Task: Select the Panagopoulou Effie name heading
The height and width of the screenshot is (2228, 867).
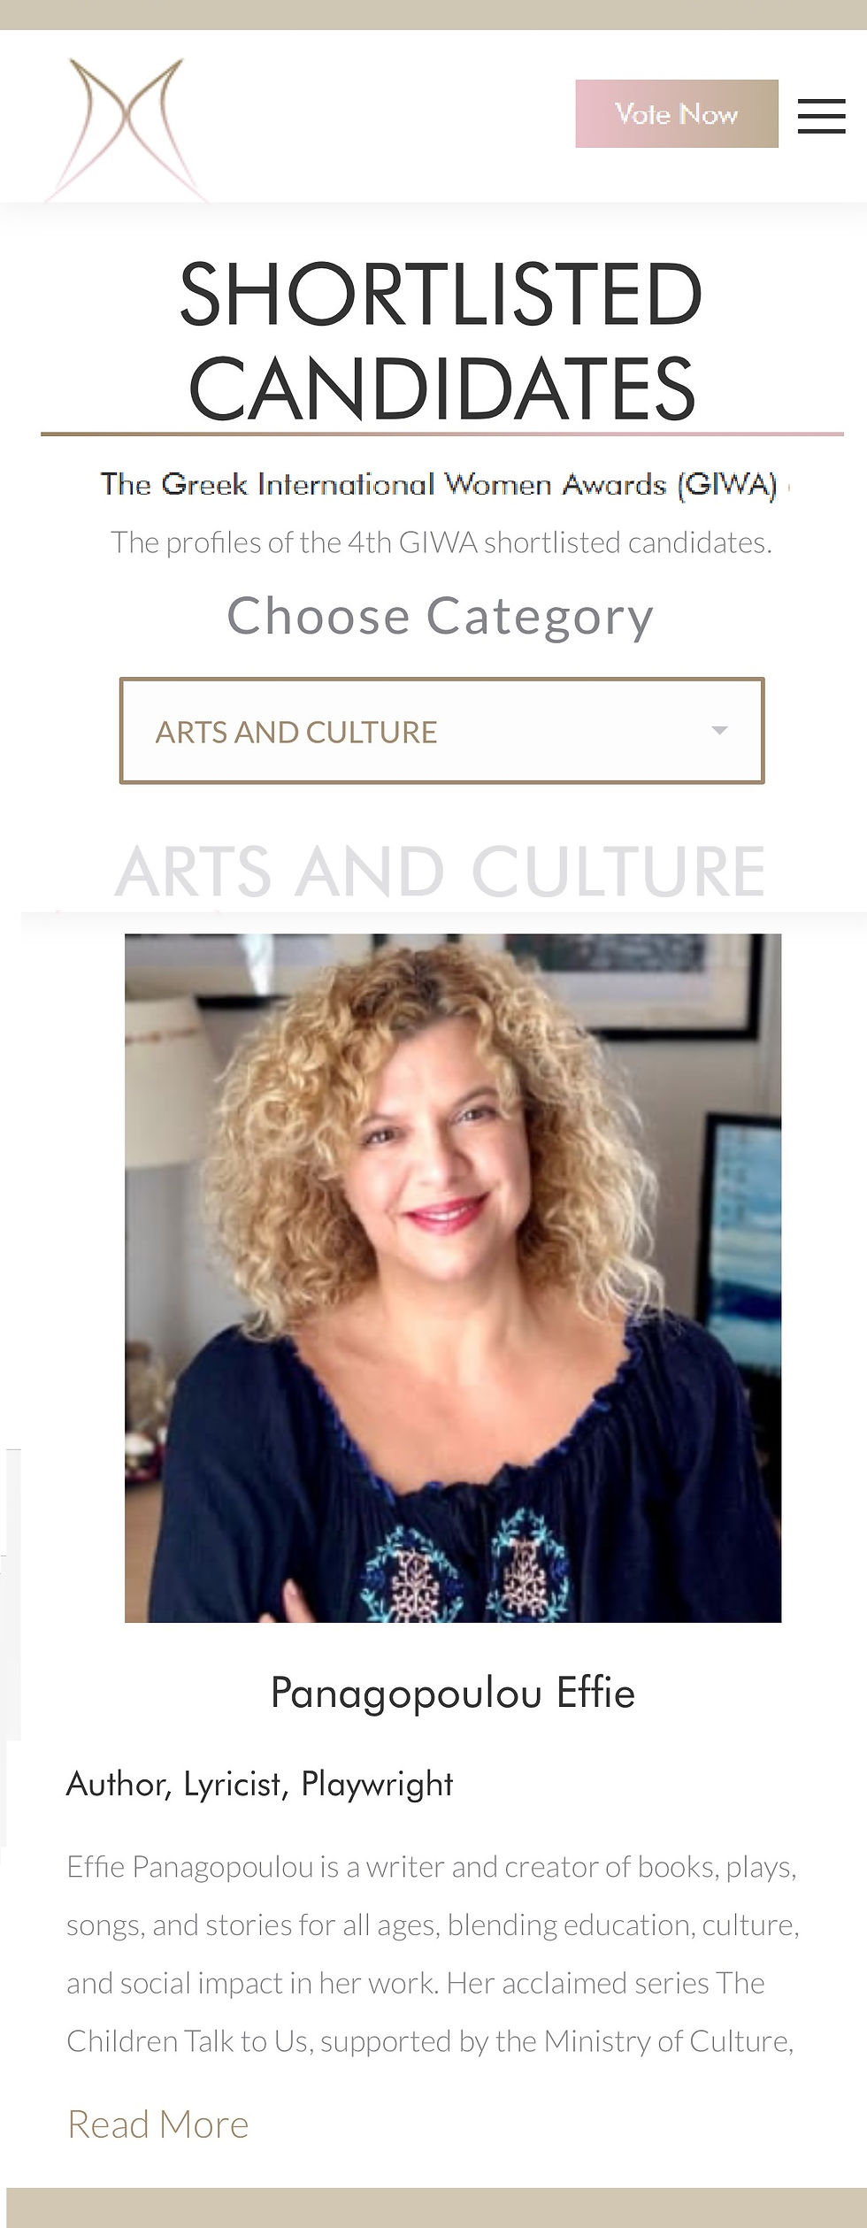Action: [x=452, y=1693]
